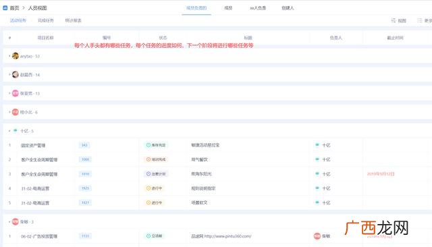Image resolution: width=432 pixels, height=247 pixels.
Task: Click 进行中 status icon in row 4
Action: click(148, 188)
